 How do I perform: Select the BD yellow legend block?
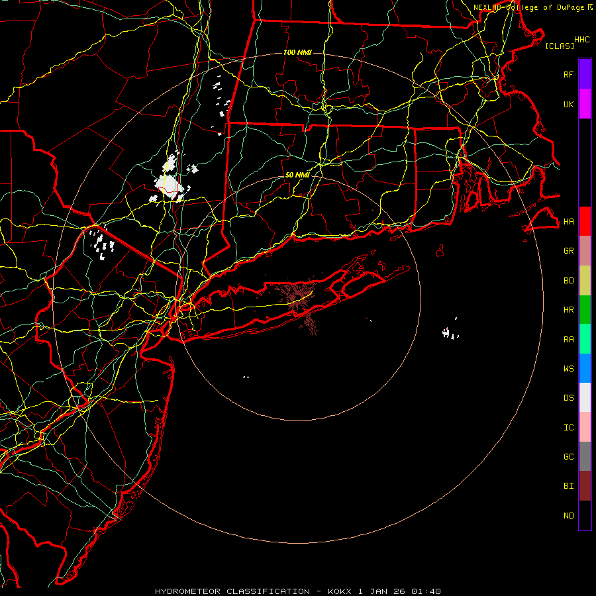tap(585, 281)
